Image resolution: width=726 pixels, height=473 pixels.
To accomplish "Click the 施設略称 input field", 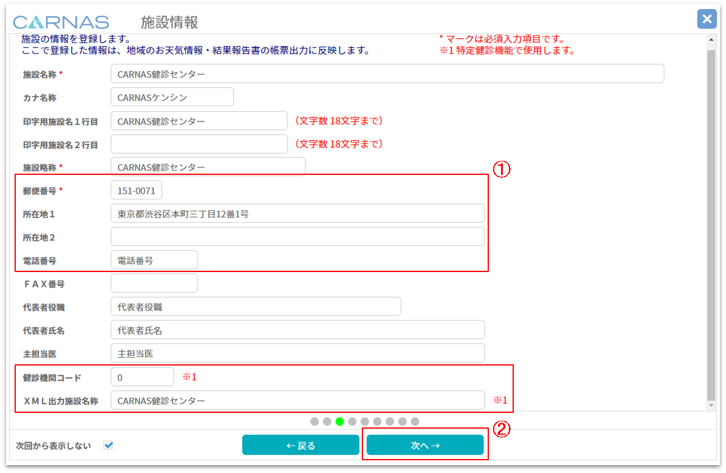I will (x=208, y=166).
